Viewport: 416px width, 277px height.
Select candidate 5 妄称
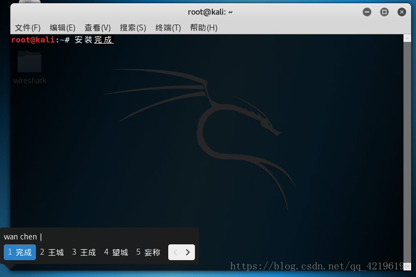pos(148,252)
